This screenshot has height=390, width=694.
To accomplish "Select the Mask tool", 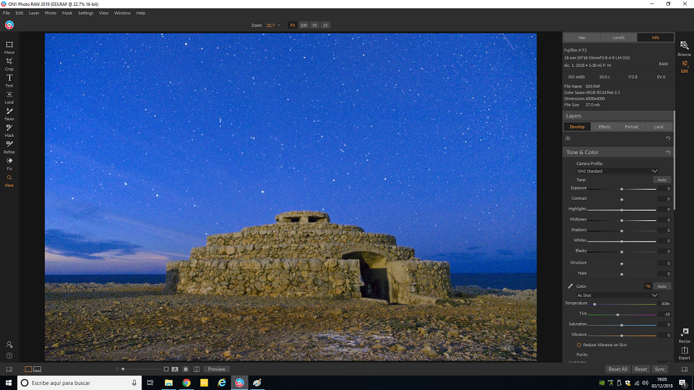I will [9, 130].
